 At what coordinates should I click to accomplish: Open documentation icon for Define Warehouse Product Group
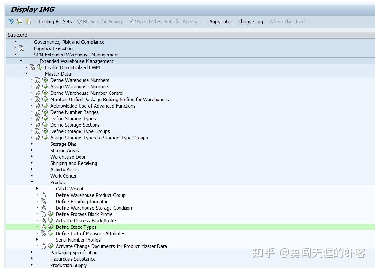(43, 195)
